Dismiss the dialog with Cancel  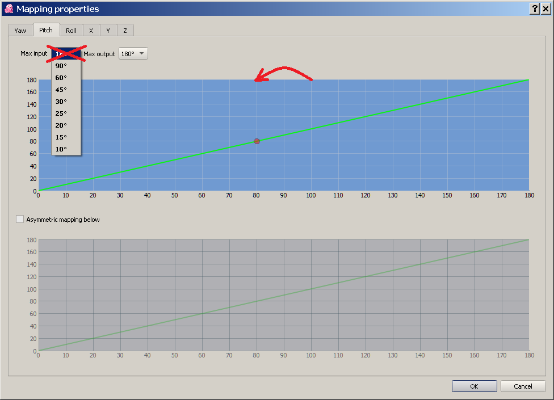point(522,386)
